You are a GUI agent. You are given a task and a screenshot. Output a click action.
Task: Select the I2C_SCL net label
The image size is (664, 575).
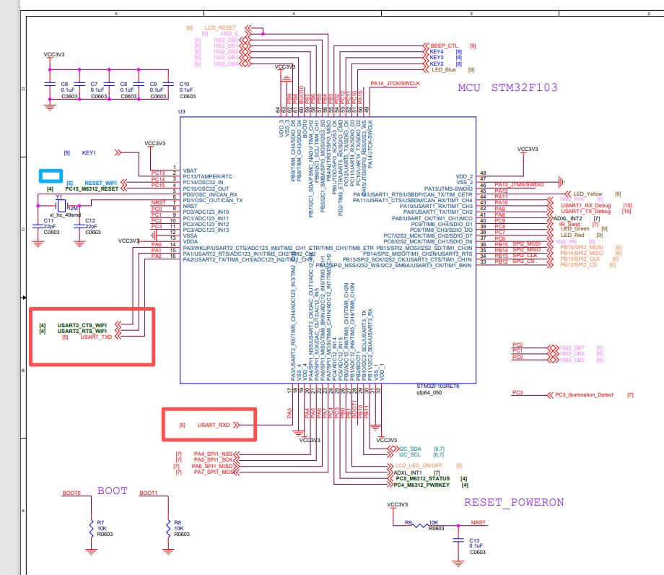click(x=410, y=454)
